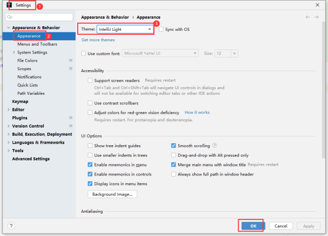Enable Use custom font checkbox
328x236 pixels.
(83, 53)
